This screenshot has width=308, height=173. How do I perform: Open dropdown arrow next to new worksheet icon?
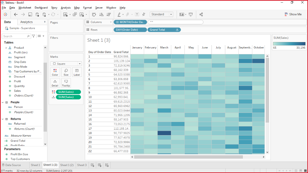coord(70,15)
